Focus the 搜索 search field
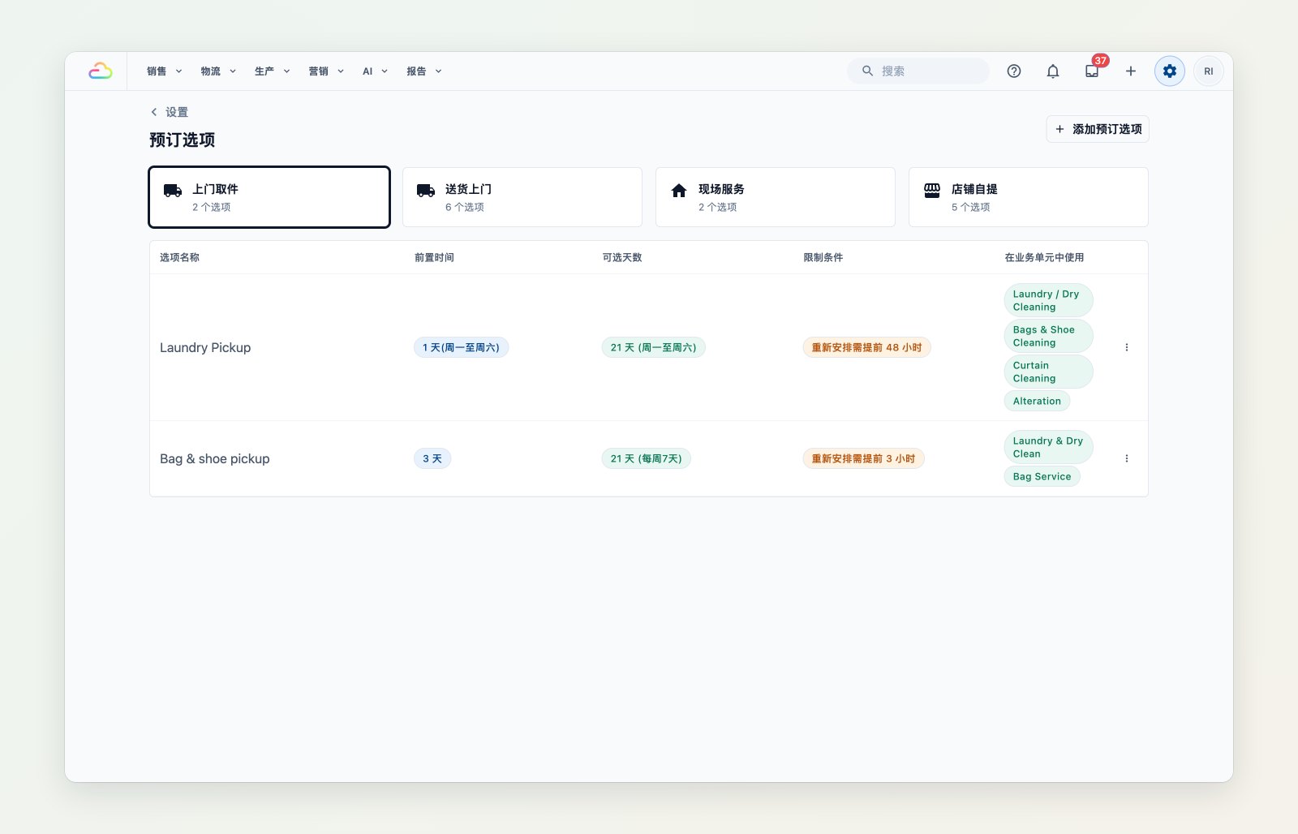 tap(918, 71)
